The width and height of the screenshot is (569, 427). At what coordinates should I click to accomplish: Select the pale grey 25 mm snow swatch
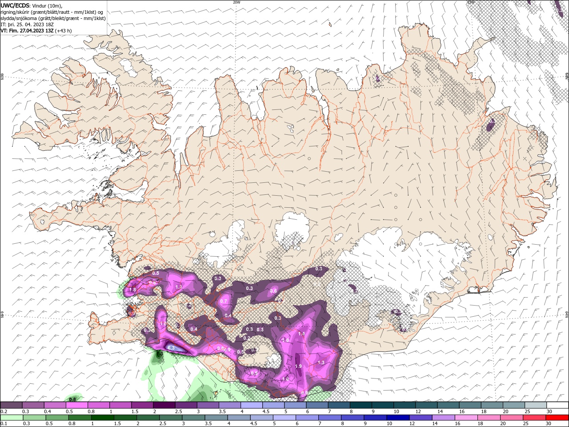click(535, 405)
